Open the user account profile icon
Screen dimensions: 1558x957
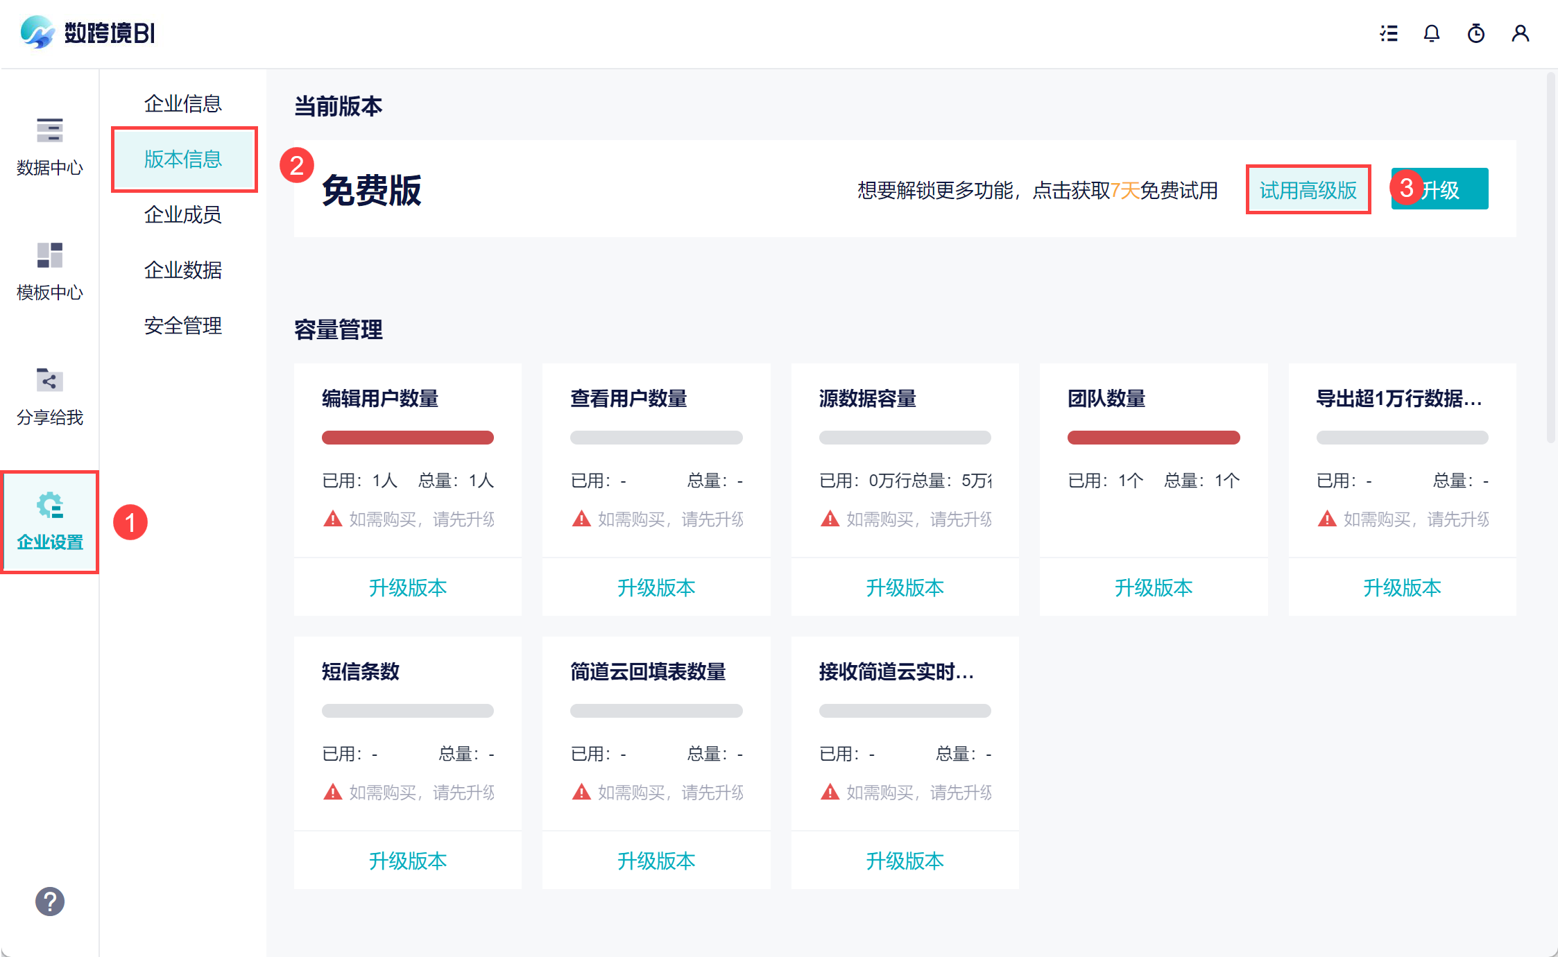(x=1520, y=33)
